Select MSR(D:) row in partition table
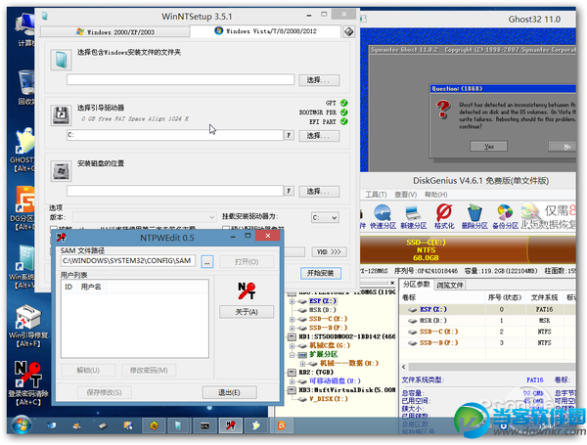This screenshot has width=587, height=445. point(486,321)
